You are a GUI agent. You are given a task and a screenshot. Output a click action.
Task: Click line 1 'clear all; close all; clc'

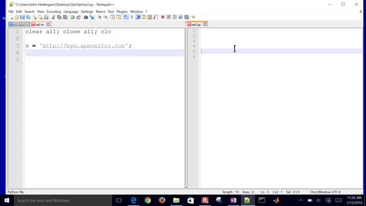coord(69,31)
